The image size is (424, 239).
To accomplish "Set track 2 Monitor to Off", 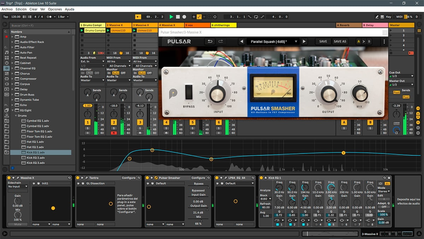I will 123,73.
